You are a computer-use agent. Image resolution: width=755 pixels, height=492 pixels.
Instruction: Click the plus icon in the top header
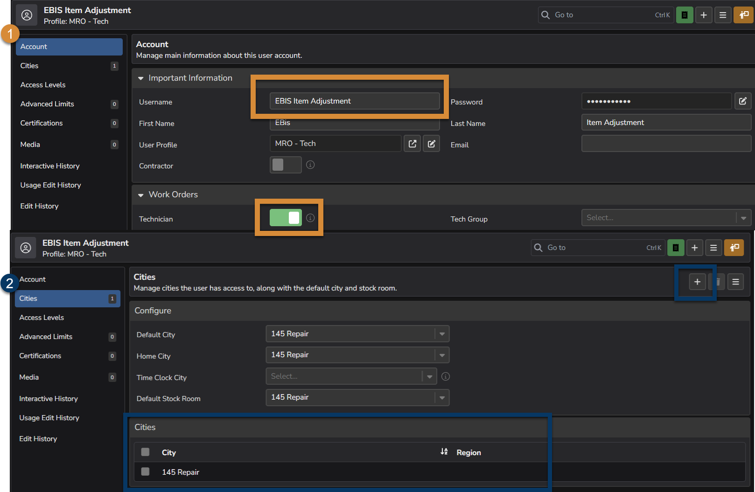tap(704, 15)
